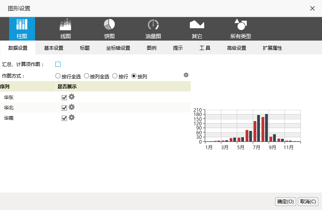Screen dimensions: 322x210
Task: Switch to 图例 tab
Action: click(152, 48)
